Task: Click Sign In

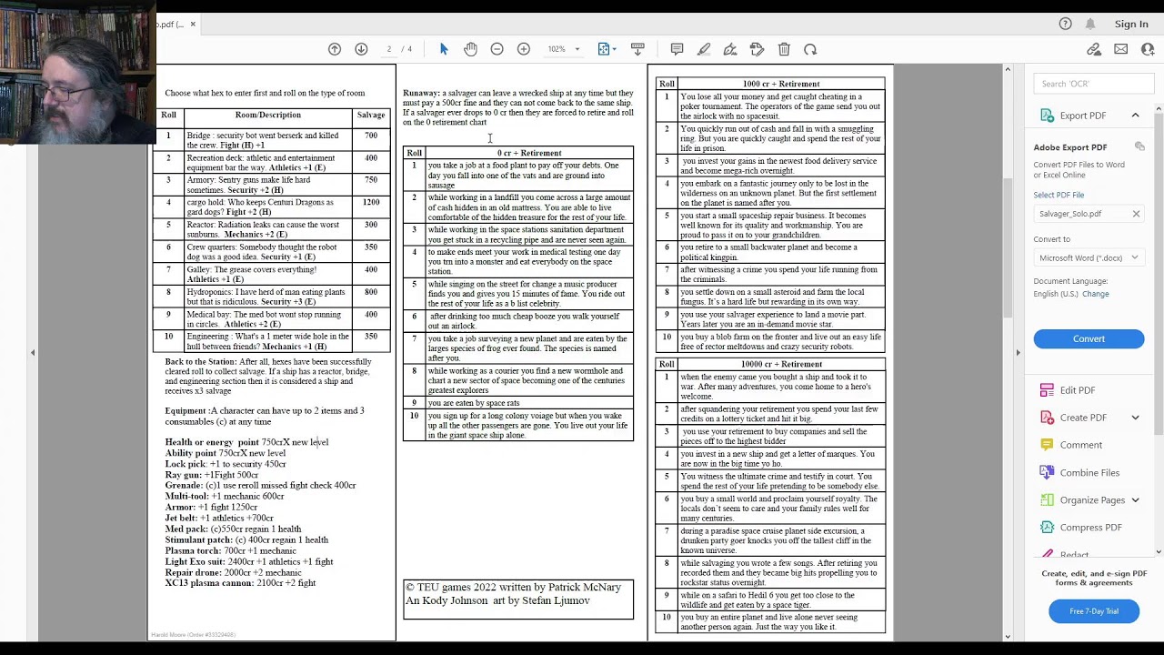Action: [x=1131, y=25]
